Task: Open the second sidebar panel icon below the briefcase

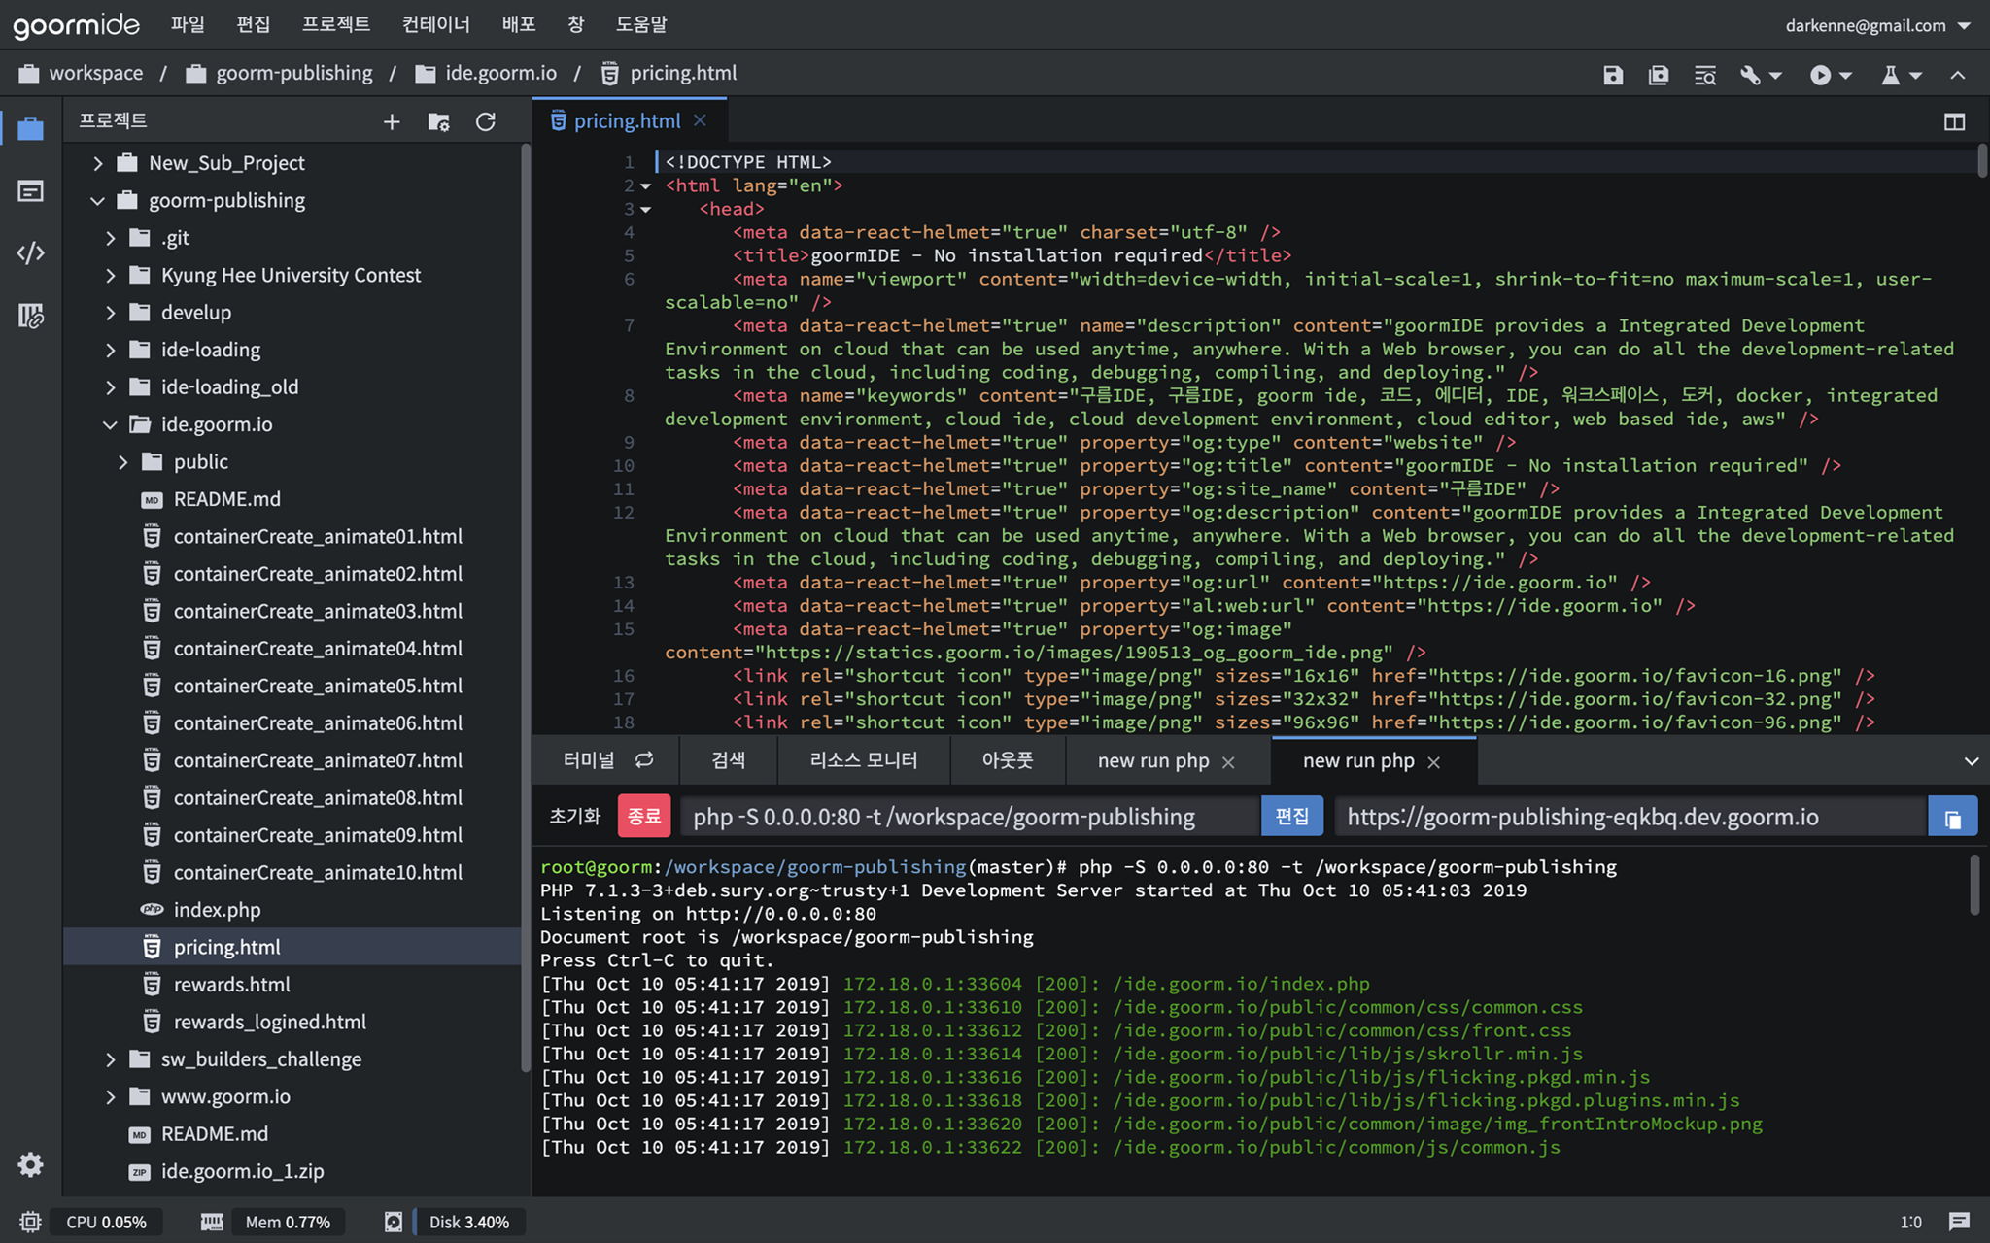Action: pos(30,190)
